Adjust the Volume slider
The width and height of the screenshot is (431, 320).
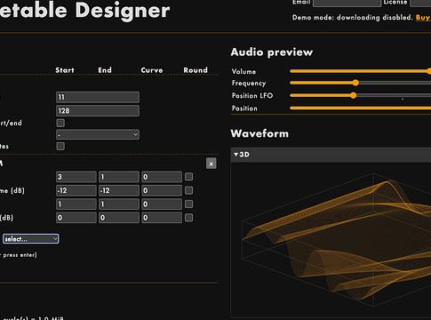361,71
